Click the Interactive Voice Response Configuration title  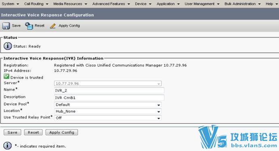47,15
